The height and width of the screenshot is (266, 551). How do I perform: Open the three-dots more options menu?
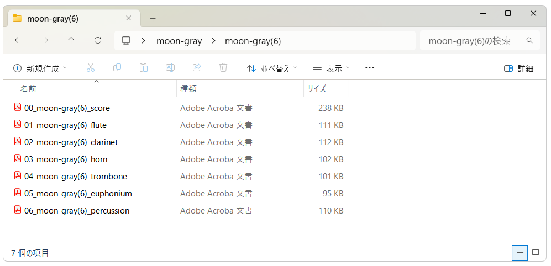[x=370, y=68]
